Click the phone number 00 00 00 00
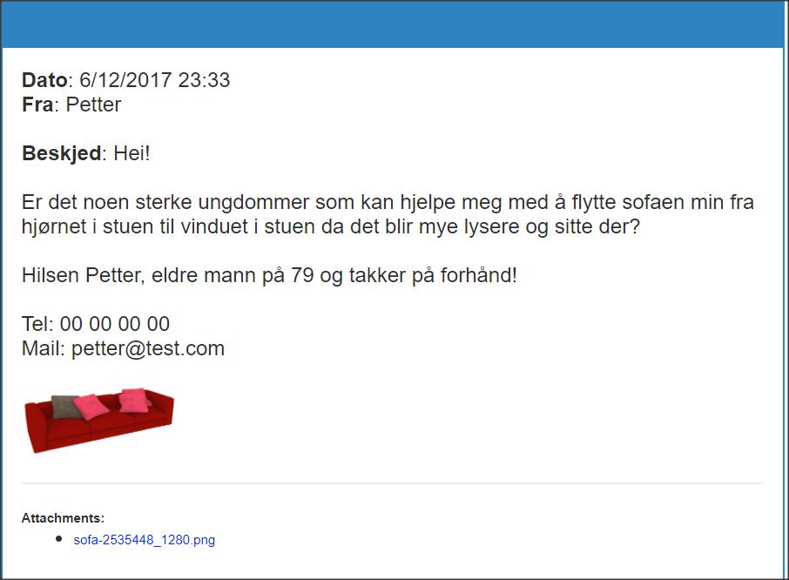 click(115, 324)
